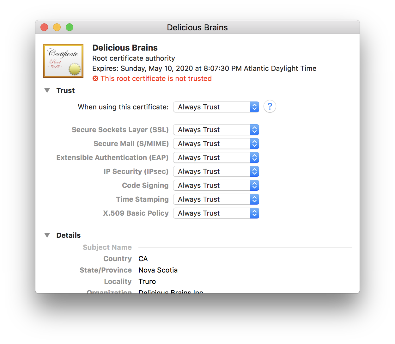Click the 'Country' label
This screenshot has width=395, height=344.
tap(118, 259)
